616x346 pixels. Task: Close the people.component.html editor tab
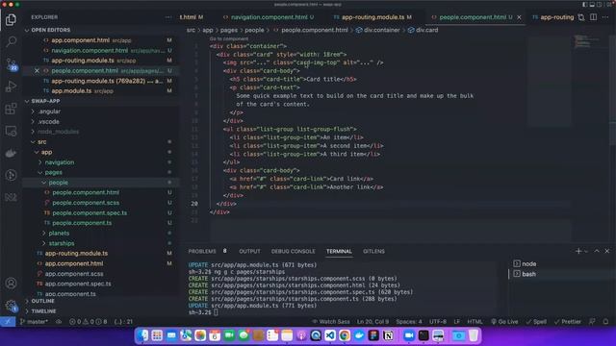coord(519,17)
